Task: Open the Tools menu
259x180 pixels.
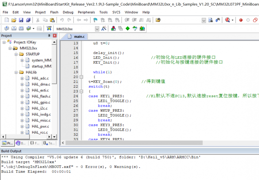Action: point(103,12)
